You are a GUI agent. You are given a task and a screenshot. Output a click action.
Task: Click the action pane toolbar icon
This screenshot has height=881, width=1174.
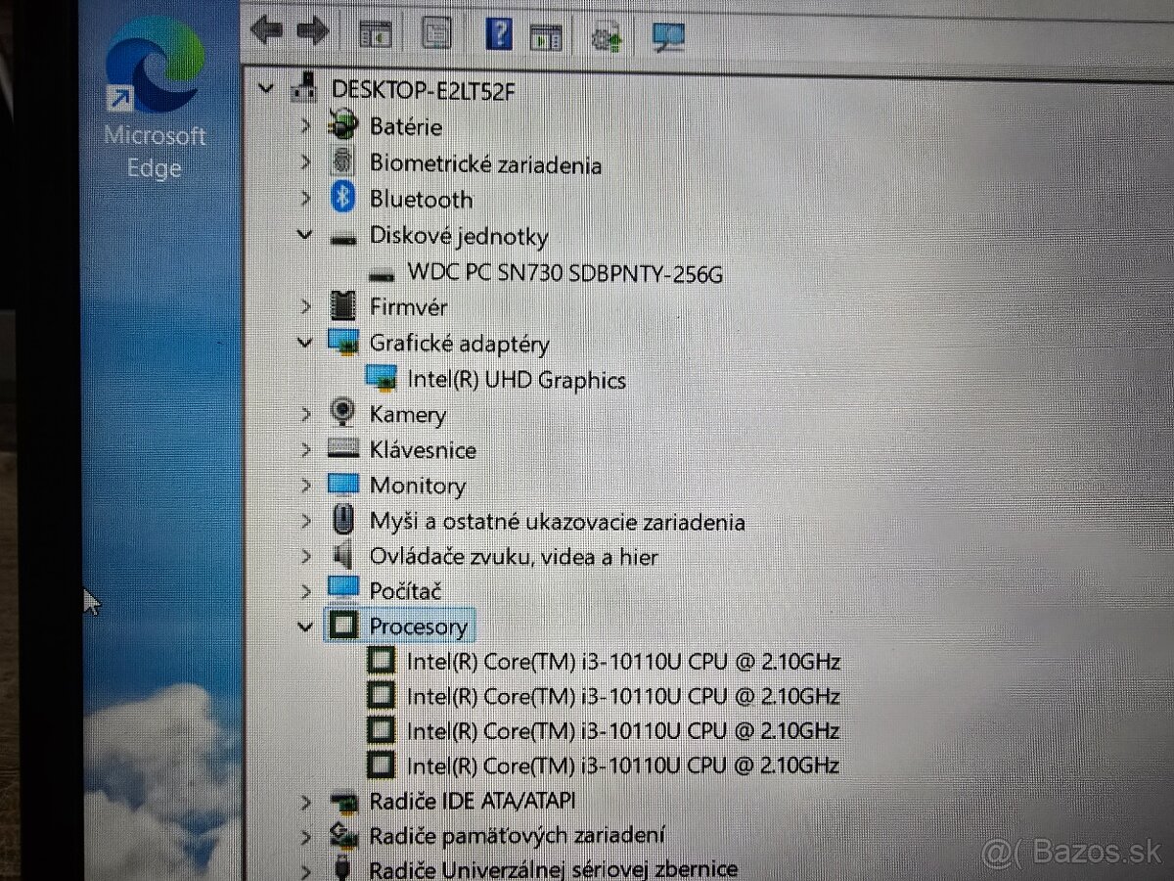[x=546, y=37]
